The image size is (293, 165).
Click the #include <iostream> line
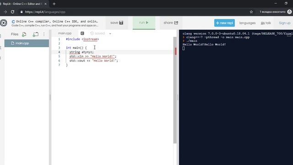pos(82,39)
